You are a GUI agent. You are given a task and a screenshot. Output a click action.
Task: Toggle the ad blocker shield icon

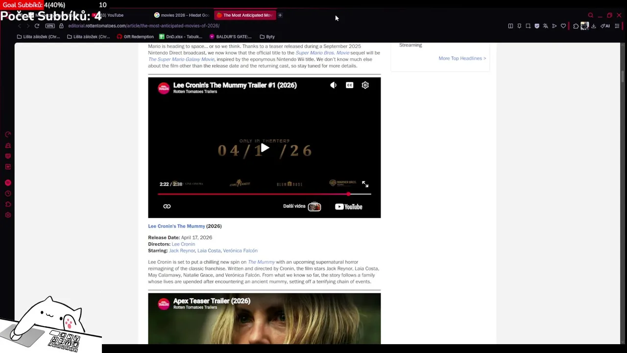[537, 26]
